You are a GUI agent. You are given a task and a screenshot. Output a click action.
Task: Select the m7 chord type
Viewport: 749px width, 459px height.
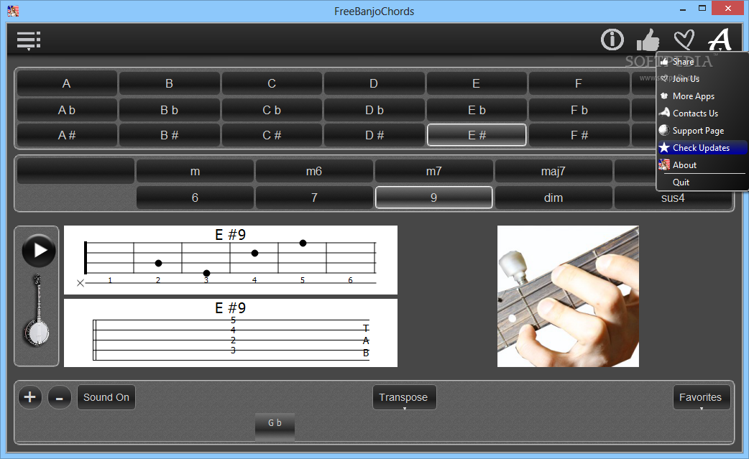433,171
